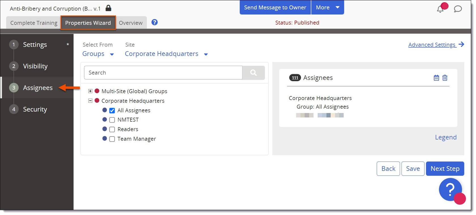This screenshot has width=476, height=215.
Task: Expand the Multi-Site (Global) Groups node
Action: pyautogui.click(x=90, y=91)
